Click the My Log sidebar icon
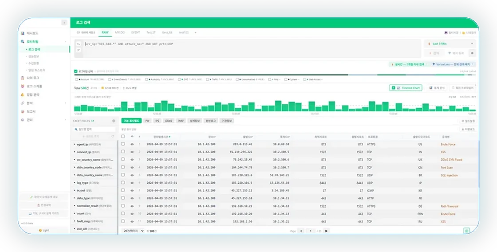Viewport: 497px width, 252px height. point(23,78)
